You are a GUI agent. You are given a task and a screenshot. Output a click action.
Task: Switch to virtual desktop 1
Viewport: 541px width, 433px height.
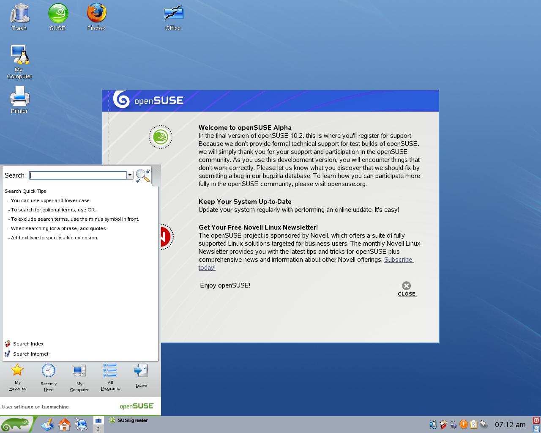(x=98, y=420)
